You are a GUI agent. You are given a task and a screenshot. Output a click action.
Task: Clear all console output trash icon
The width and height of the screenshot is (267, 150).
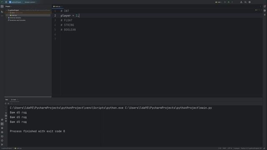tap(6, 121)
